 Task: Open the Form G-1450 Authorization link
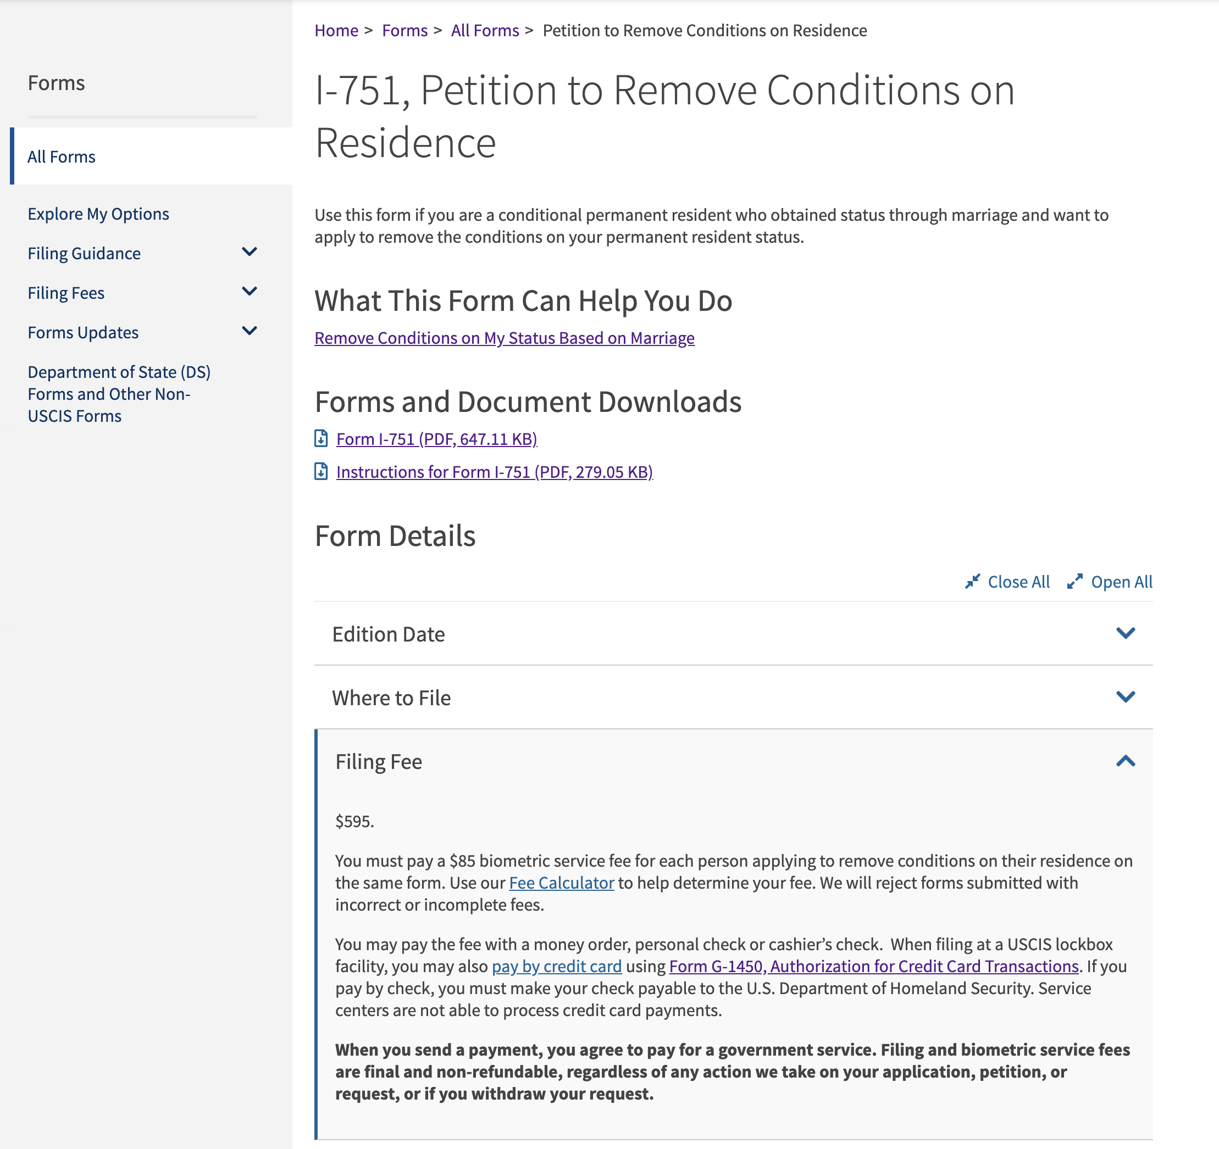pos(873,966)
